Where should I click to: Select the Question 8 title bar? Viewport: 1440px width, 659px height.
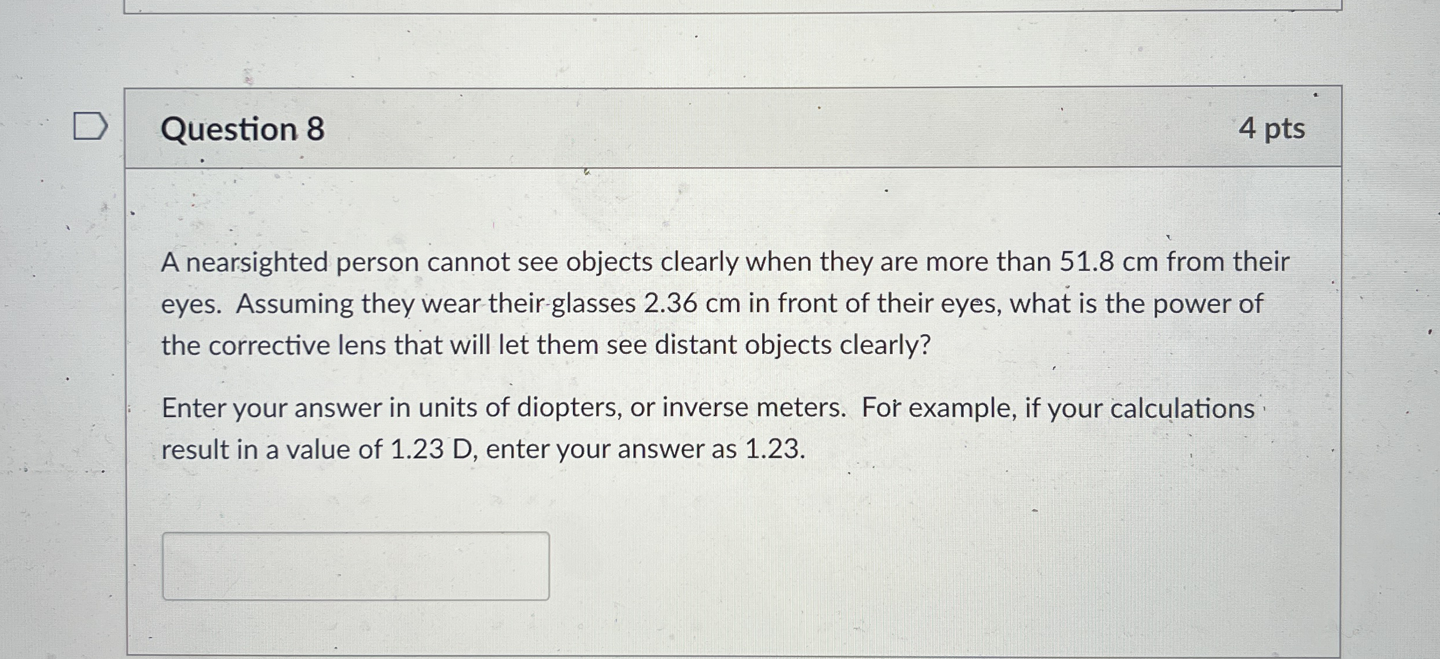pyautogui.click(x=242, y=129)
